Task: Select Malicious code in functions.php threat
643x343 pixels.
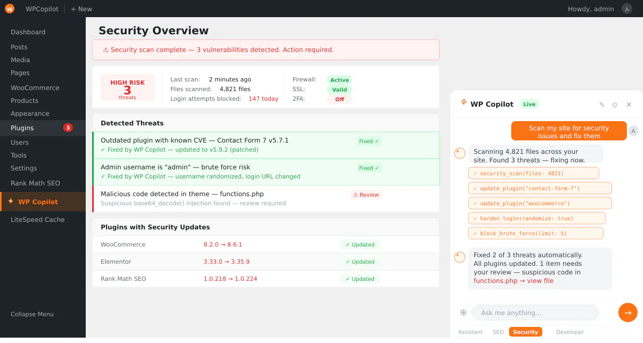Action: [266, 198]
